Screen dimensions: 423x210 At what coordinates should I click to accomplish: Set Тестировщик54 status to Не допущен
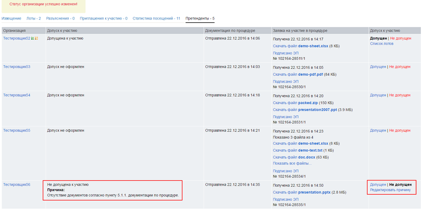tap(400, 95)
